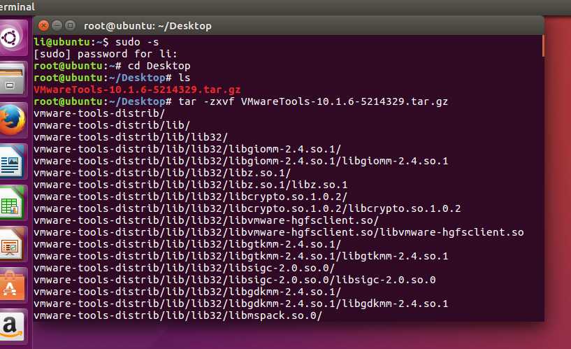This screenshot has height=349, width=571.
Task: Open LibreOffice Impress presentation icon
Action: tap(12, 244)
